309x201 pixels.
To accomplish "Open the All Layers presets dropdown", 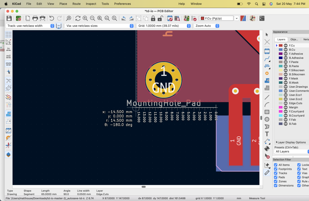I will (291, 152).
